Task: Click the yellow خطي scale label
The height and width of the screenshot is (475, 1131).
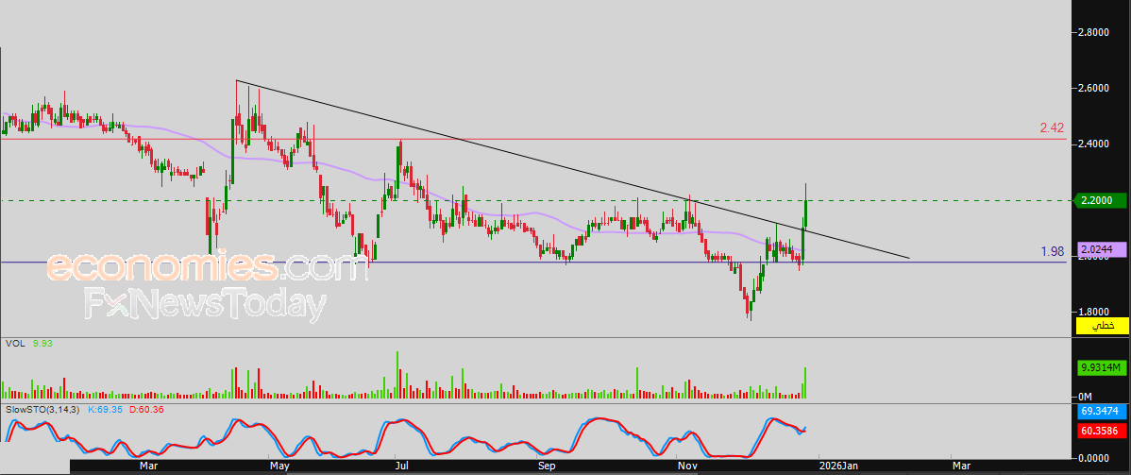Action: (x=1103, y=326)
